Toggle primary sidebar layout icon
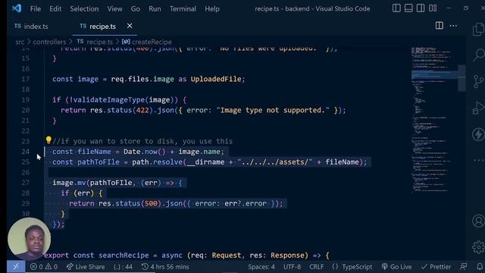The image size is (485, 273). coord(396,8)
